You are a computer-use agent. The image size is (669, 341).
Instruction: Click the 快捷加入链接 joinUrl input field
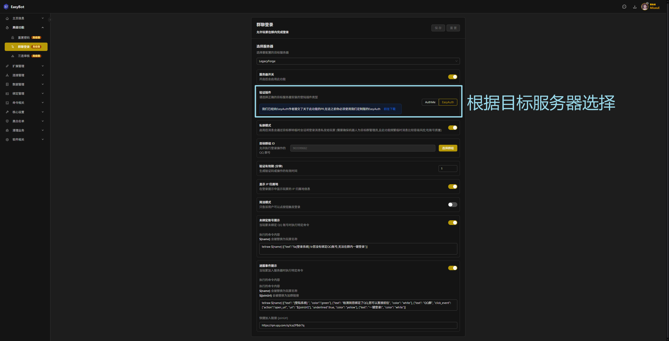tap(358, 325)
